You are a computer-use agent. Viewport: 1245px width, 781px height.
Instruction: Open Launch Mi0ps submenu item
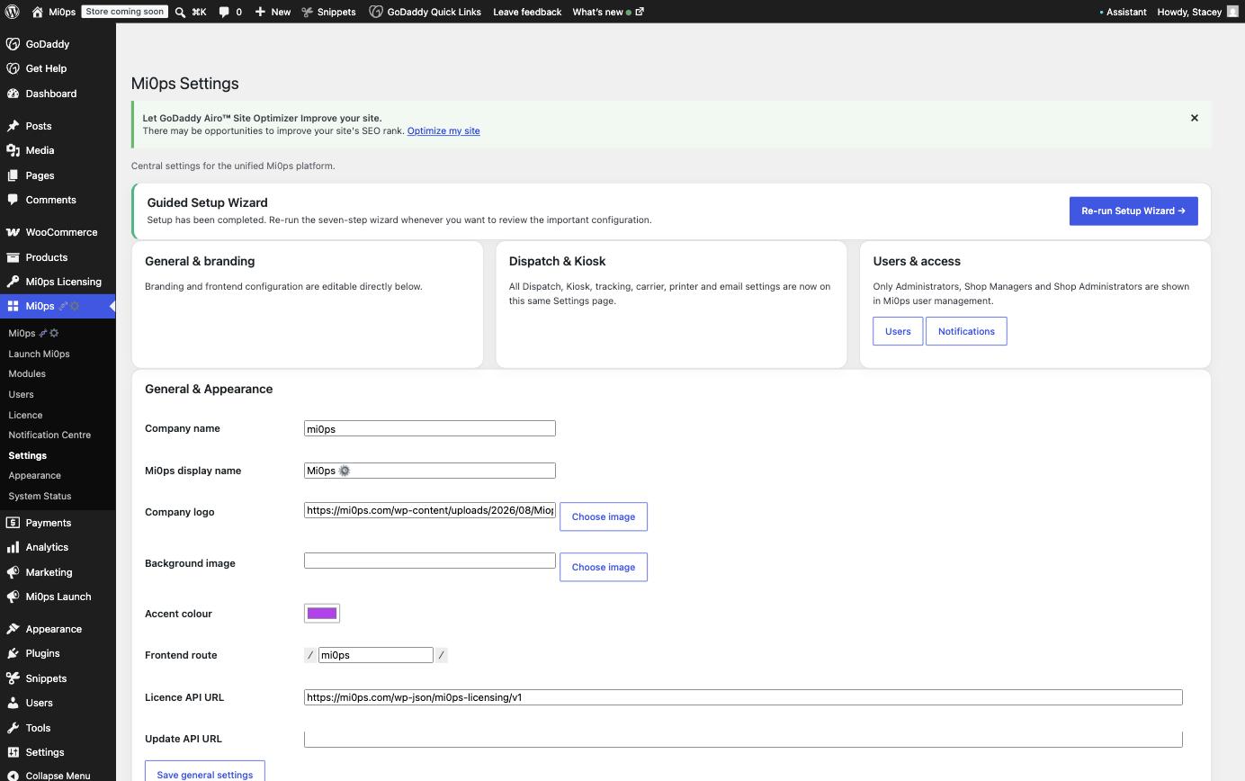pos(39,354)
